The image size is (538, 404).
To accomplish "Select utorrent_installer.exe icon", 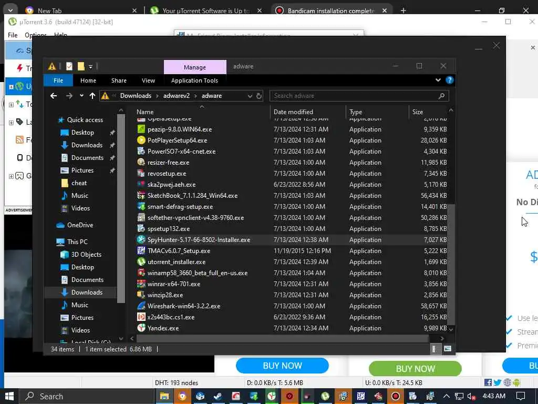I will point(141,261).
